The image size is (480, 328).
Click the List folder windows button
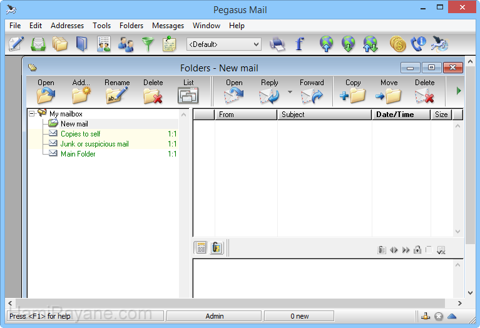coord(188,91)
